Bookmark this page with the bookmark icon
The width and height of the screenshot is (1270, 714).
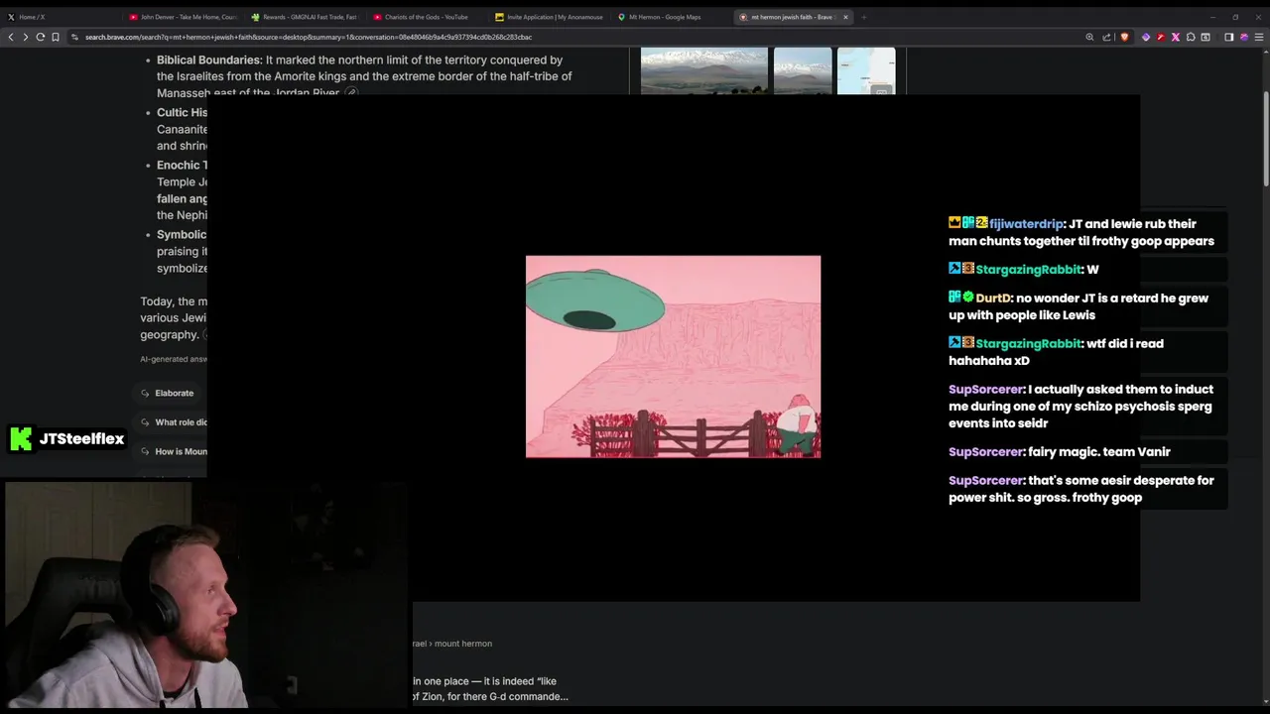point(56,37)
